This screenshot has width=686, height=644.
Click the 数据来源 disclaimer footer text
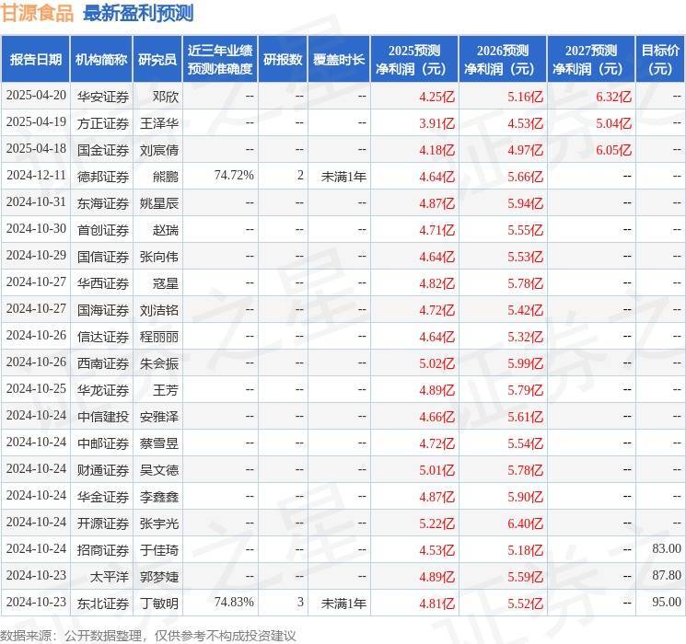148,636
